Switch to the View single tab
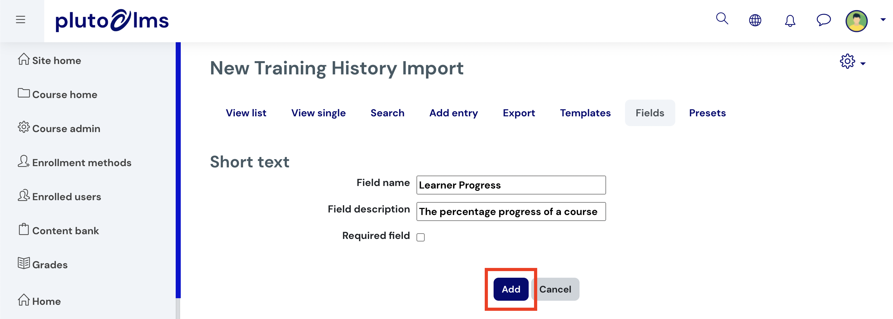This screenshot has width=893, height=319. pyautogui.click(x=318, y=113)
